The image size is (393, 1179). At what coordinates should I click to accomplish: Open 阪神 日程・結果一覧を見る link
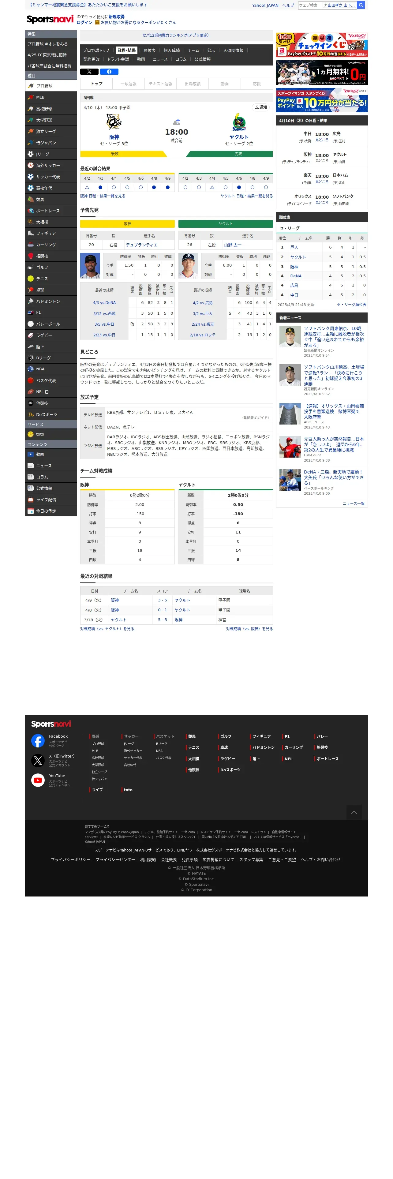coord(103,196)
